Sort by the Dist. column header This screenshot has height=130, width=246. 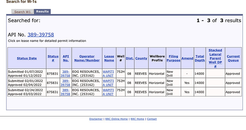(x=130, y=58)
